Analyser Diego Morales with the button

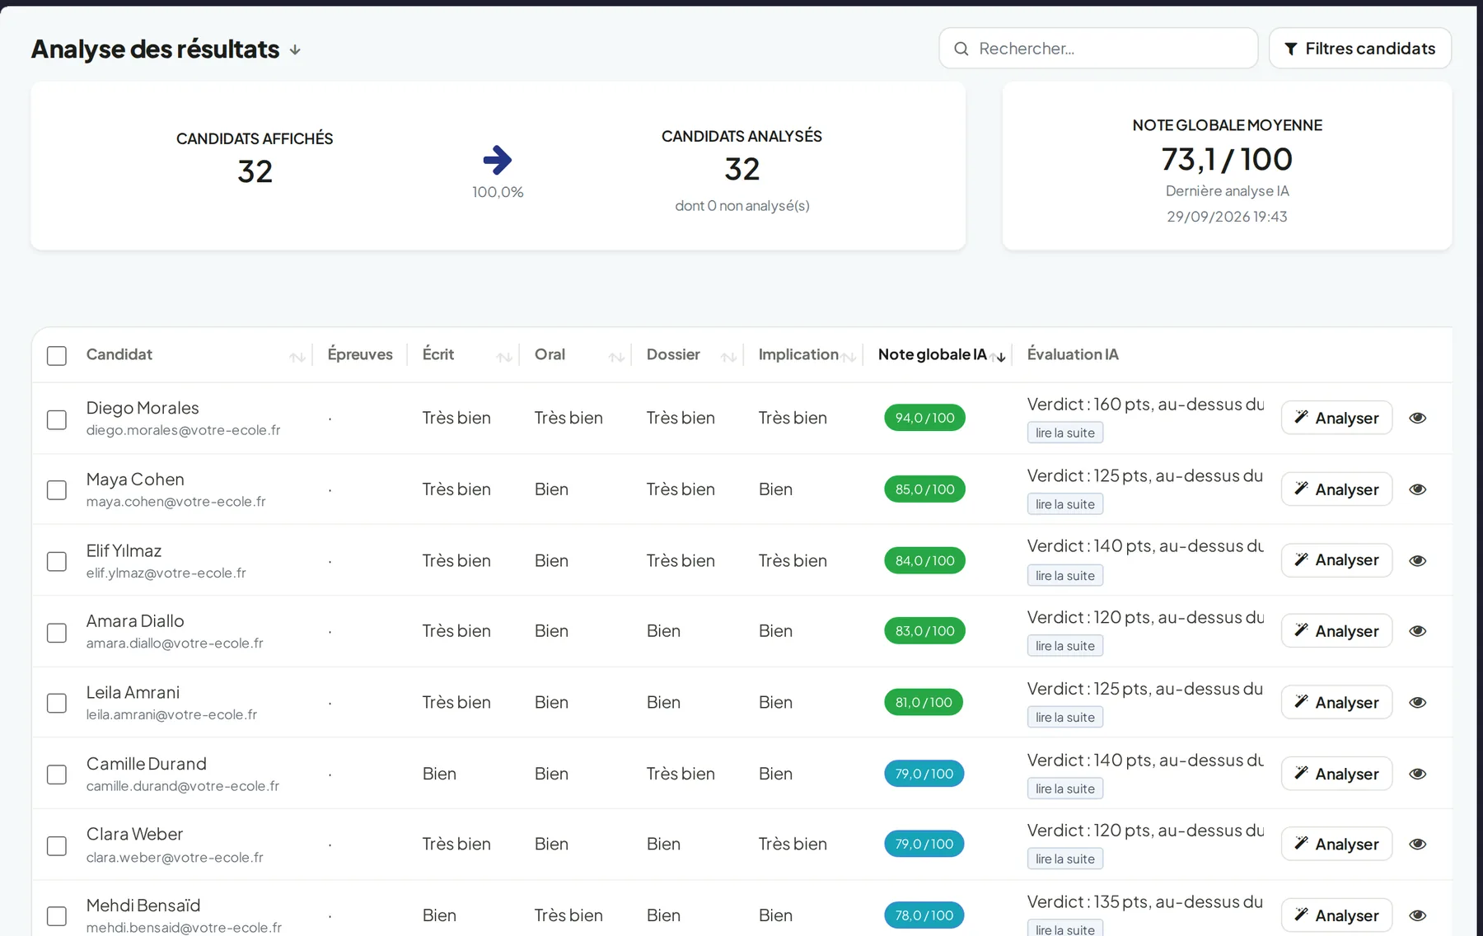pyautogui.click(x=1336, y=418)
